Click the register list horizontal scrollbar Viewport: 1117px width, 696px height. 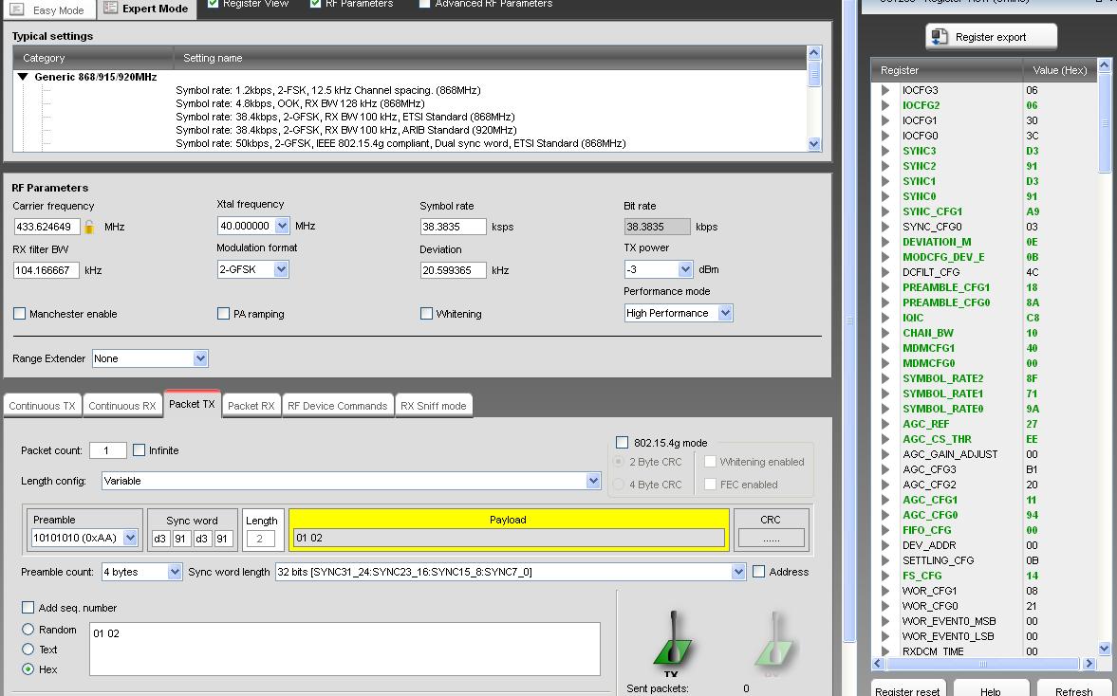coord(983,663)
